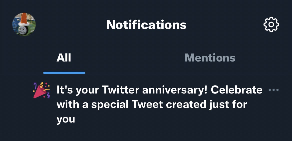Open the notification settings gear icon
This screenshot has height=141, width=292.
coord(271,24)
